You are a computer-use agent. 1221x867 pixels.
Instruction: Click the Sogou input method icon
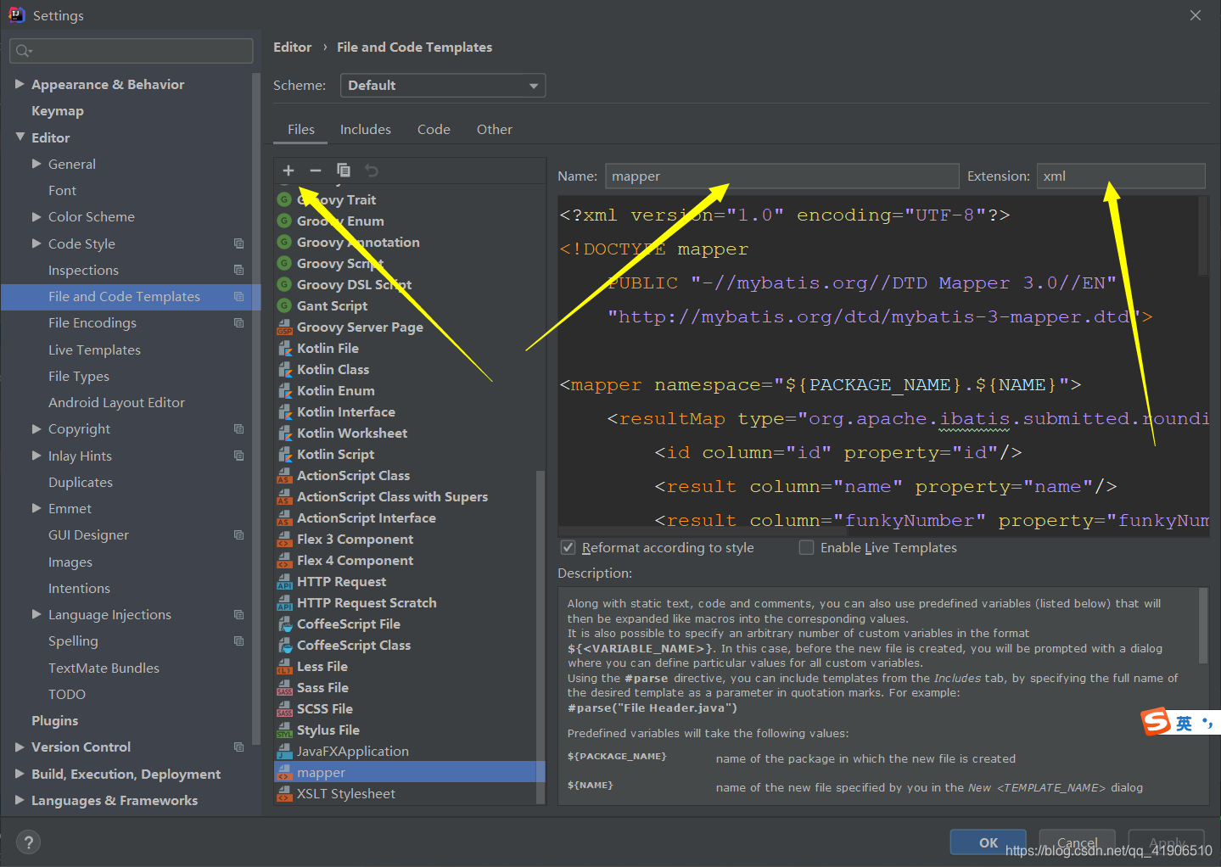tap(1156, 722)
